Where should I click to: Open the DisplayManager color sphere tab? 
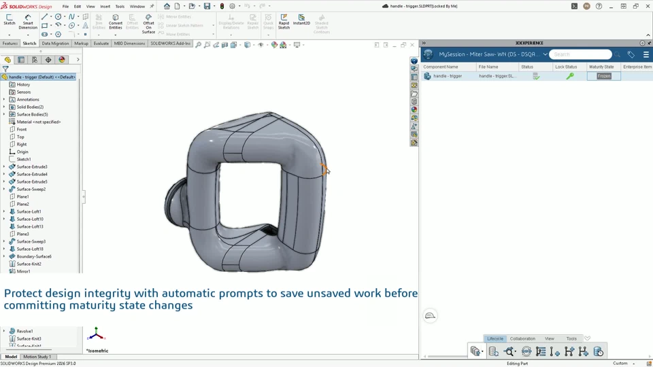62,60
